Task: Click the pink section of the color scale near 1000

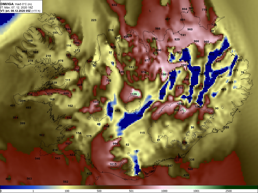Action: point(163,187)
